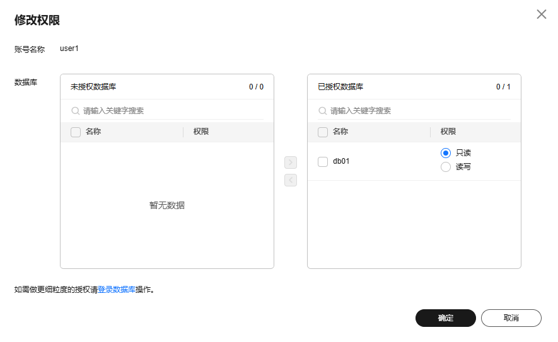Click 权限 column header in 未授权数据库
Viewport: 558px width, 342px height.
201,132
